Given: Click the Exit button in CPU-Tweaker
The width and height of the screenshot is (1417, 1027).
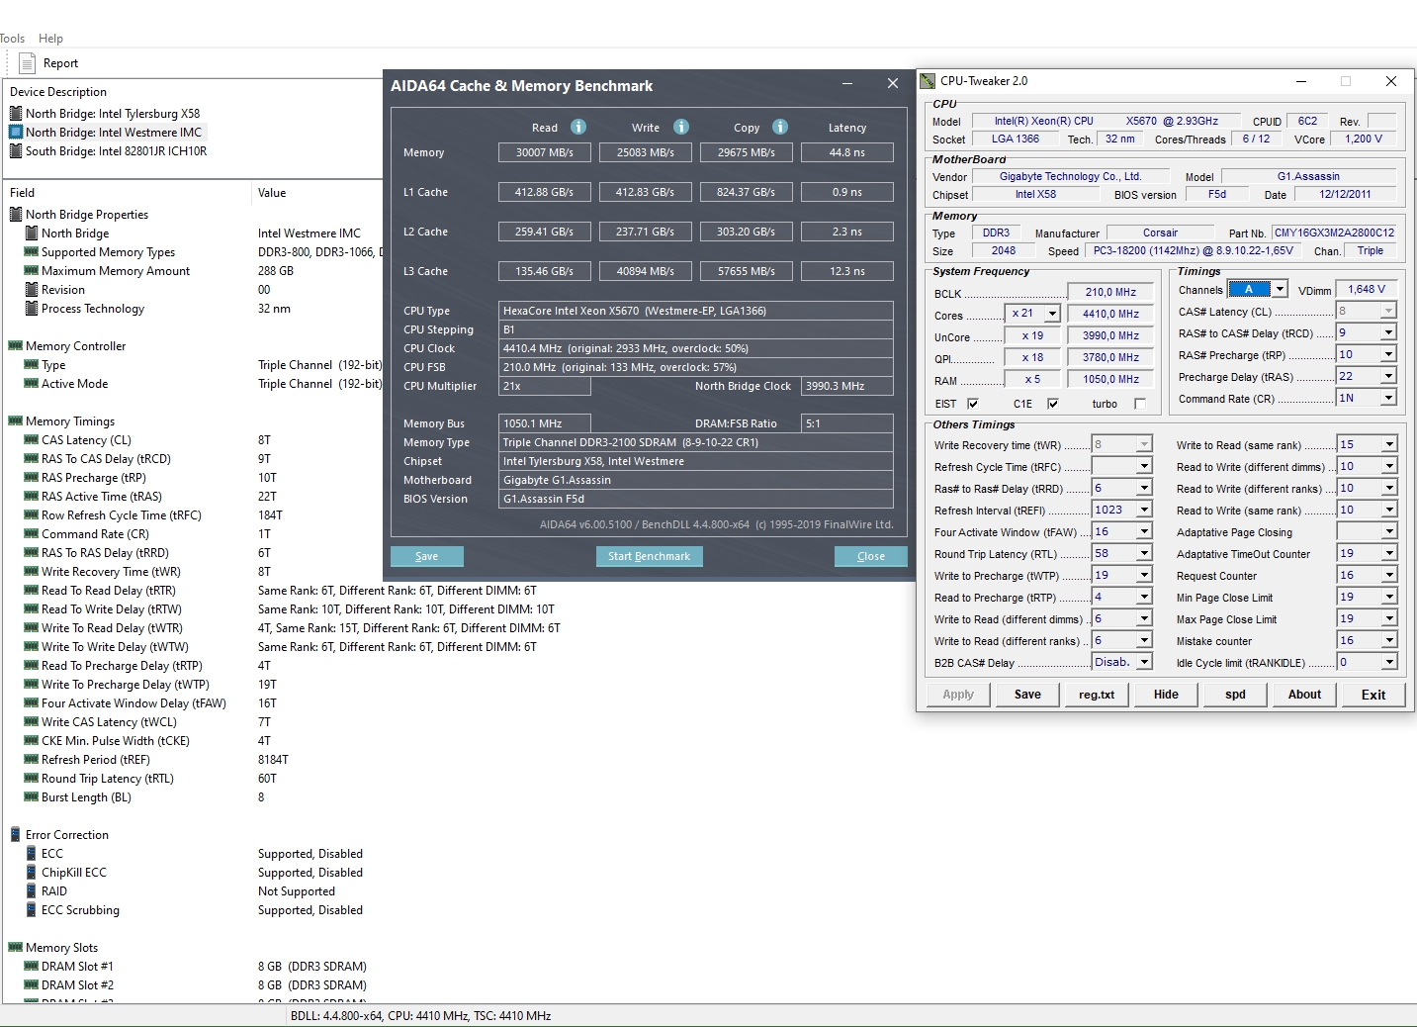Looking at the screenshot, I should pos(1373,695).
